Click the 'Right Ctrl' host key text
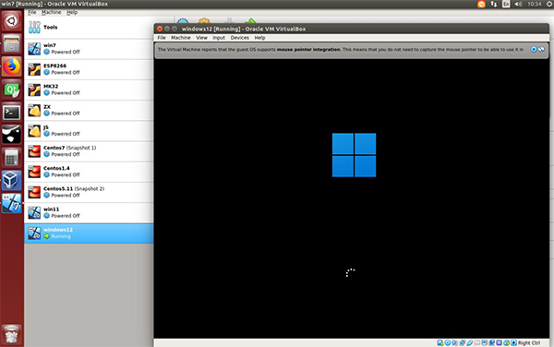554x347 pixels. tap(529, 342)
